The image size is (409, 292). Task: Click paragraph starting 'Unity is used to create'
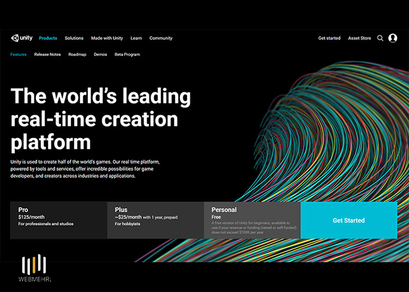[x=85, y=169]
